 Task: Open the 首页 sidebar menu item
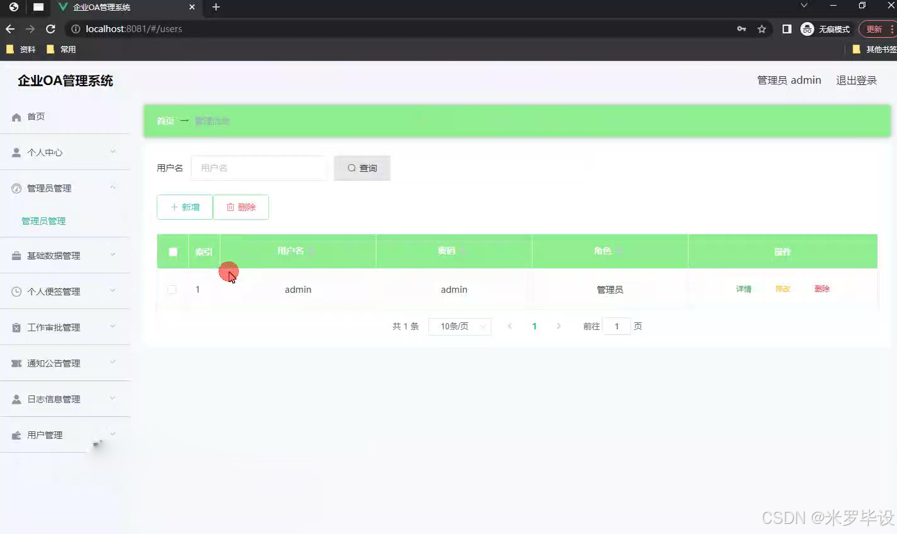65,116
